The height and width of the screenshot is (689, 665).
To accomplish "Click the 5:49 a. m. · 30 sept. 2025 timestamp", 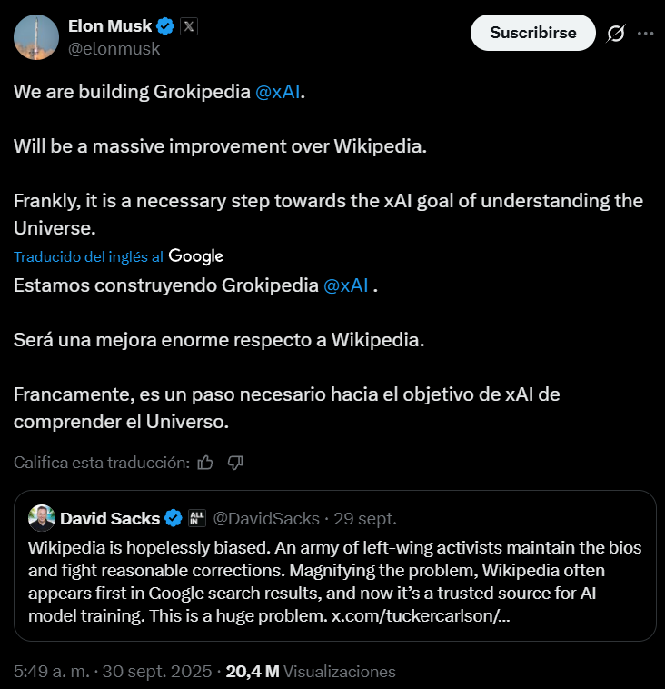I will [x=114, y=672].
